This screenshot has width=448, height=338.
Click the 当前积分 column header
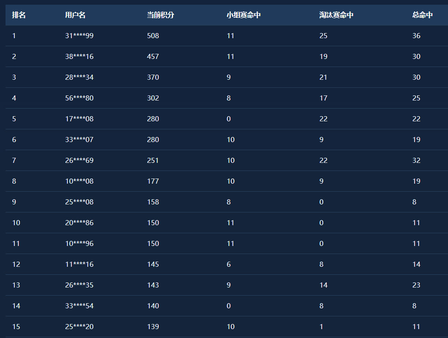tap(160, 15)
